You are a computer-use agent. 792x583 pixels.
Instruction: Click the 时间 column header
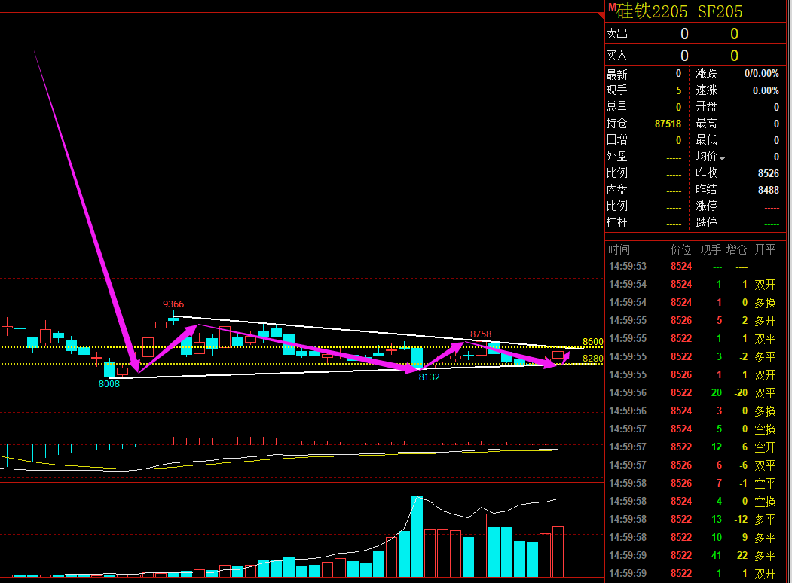619,249
